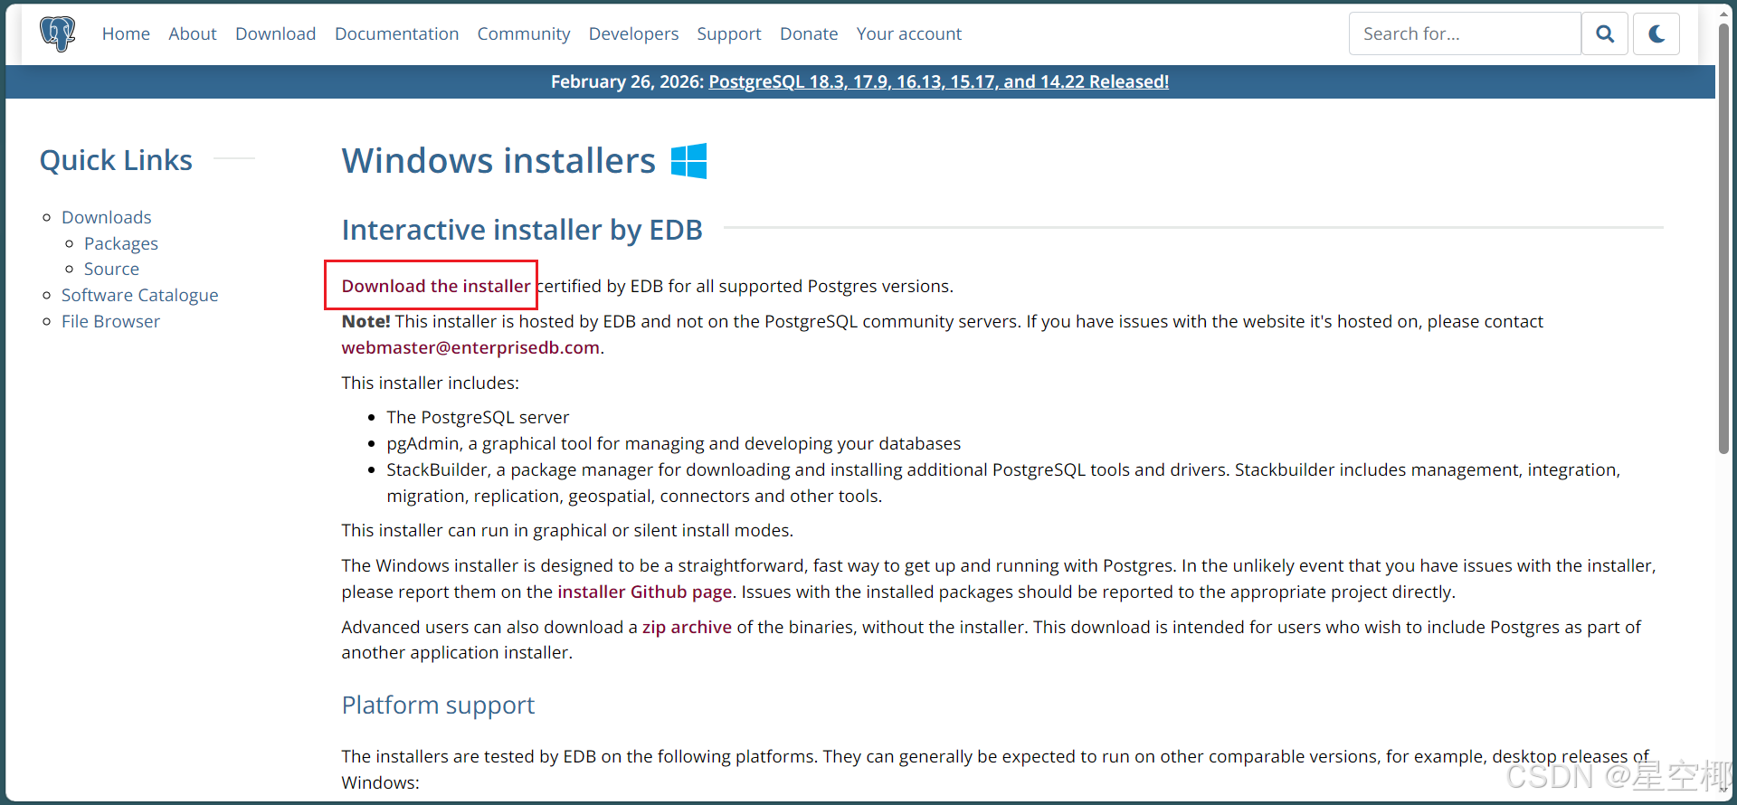Open the installer Github page link
This screenshot has width=1737, height=805.
point(645,592)
